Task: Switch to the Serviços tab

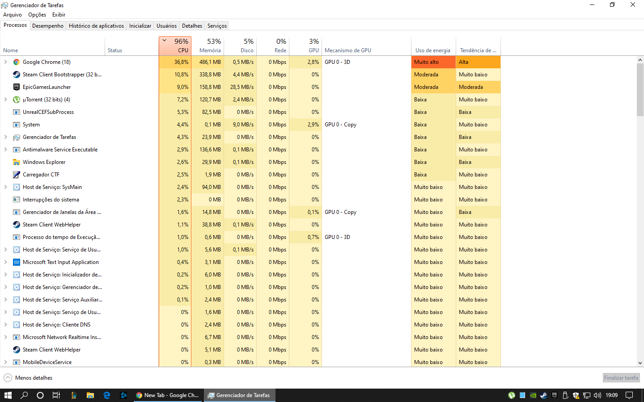Action: pos(217,26)
